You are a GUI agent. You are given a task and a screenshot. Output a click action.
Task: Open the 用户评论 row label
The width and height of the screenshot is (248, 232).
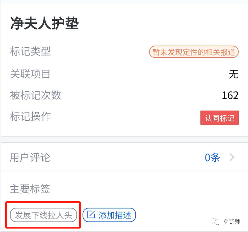30,158
